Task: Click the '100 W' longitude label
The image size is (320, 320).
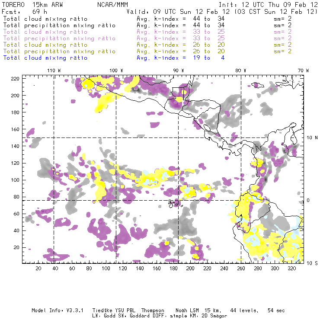Action: [x=116, y=70]
